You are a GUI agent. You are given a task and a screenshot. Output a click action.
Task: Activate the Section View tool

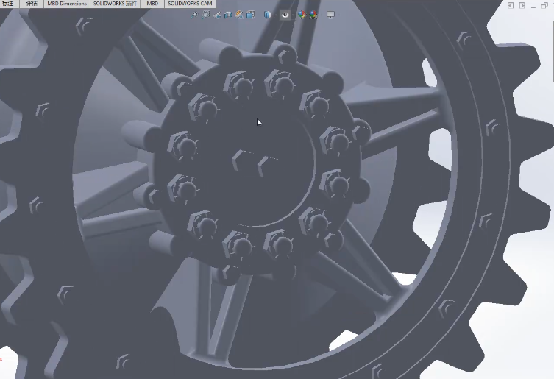click(x=228, y=15)
